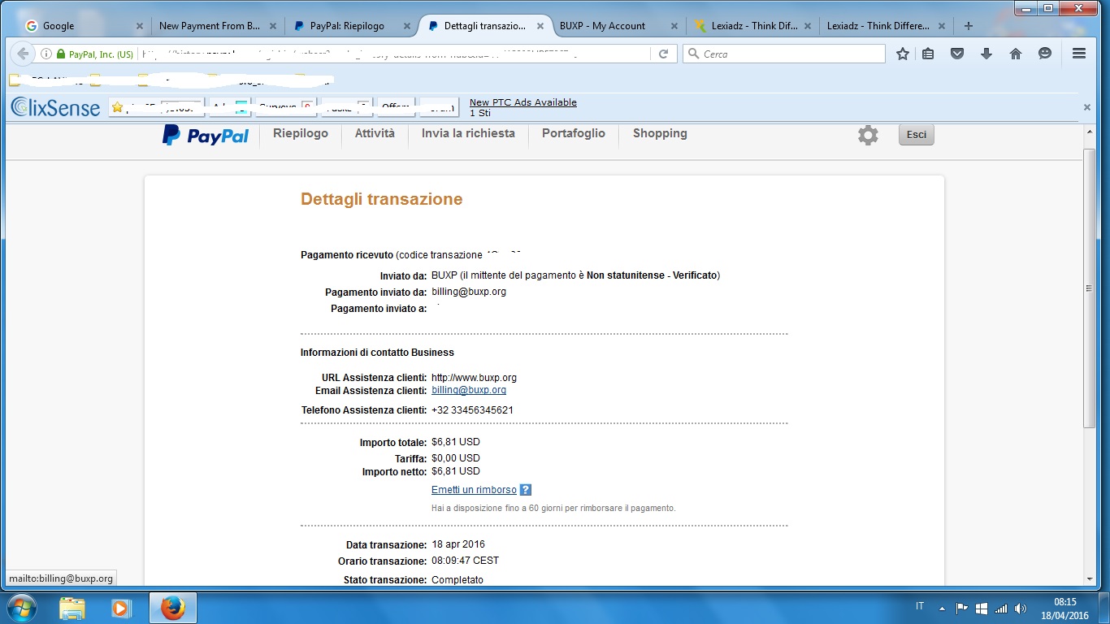Click the green padlock security icon
Screen dimensions: 1110x624
pyautogui.click(x=61, y=54)
